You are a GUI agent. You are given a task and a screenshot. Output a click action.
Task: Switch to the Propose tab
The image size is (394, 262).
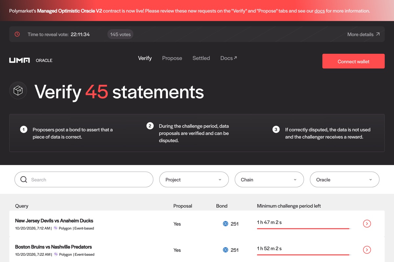172,58
